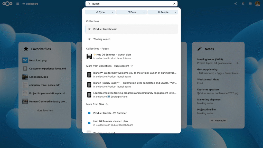Open folder Hub 26 Summer in .Collectives
The image size is (263, 148).
point(131,123)
